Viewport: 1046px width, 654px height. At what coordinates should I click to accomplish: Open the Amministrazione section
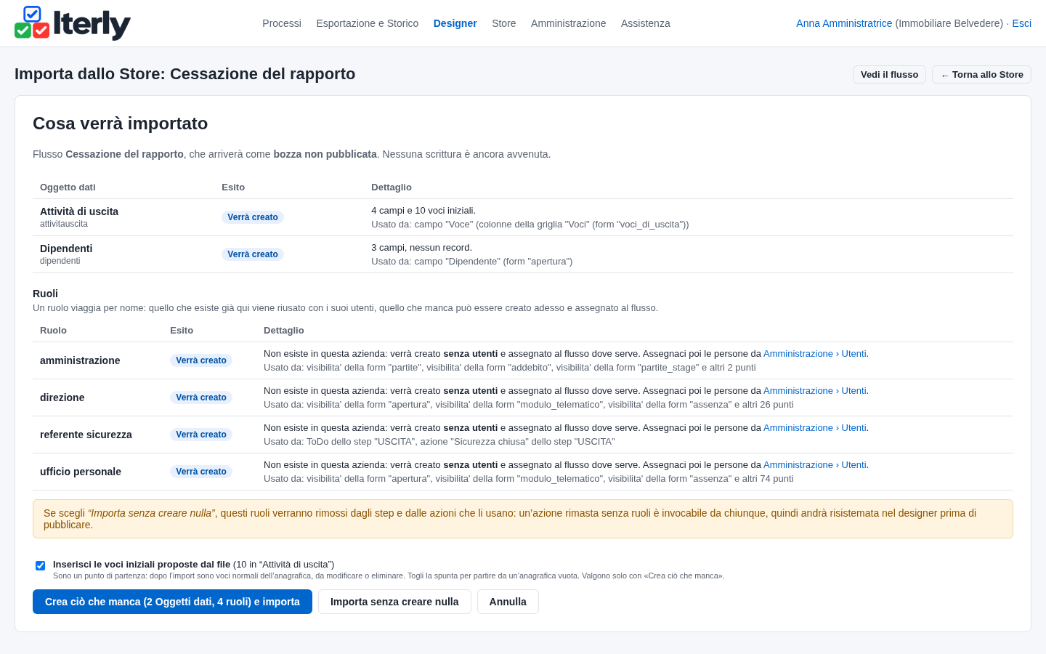coord(569,23)
